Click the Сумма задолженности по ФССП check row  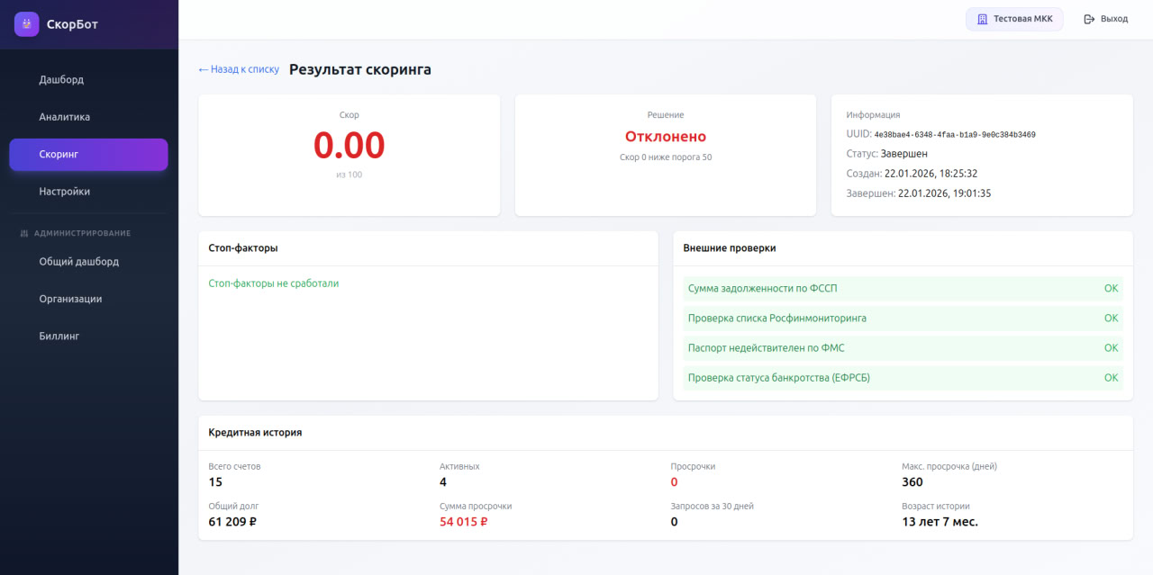[x=902, y=288]
